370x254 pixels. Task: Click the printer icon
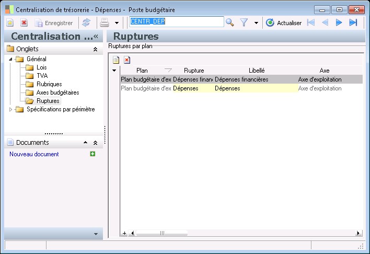click(x=105, y=23)
